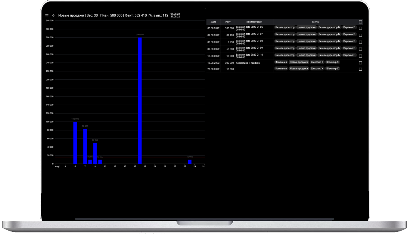Click the tall 300 000 bar in chart
This screenshot has width=407, height=236.
(140, 99)
